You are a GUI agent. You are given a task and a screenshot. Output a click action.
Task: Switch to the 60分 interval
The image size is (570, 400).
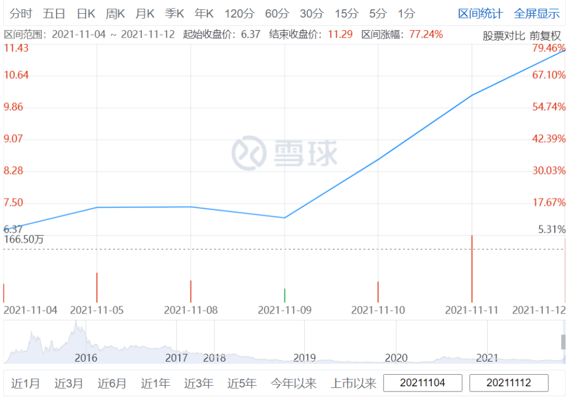277,14
